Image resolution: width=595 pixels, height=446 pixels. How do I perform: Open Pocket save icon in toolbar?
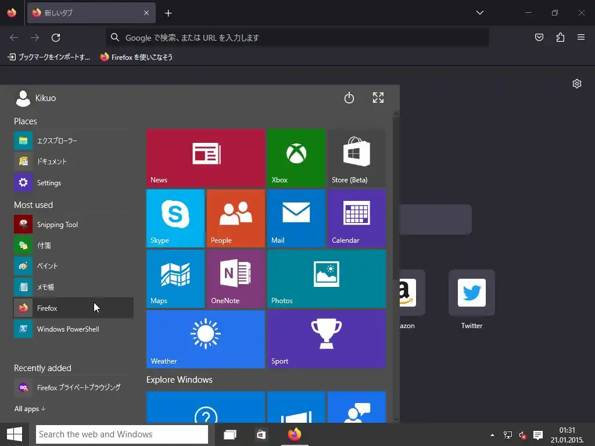(x=539, y=37)
